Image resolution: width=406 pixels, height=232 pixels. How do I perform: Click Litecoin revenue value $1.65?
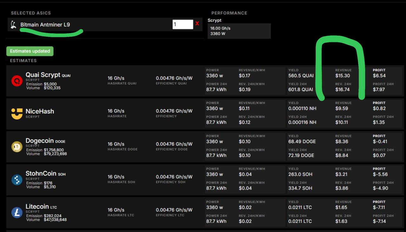341,208
